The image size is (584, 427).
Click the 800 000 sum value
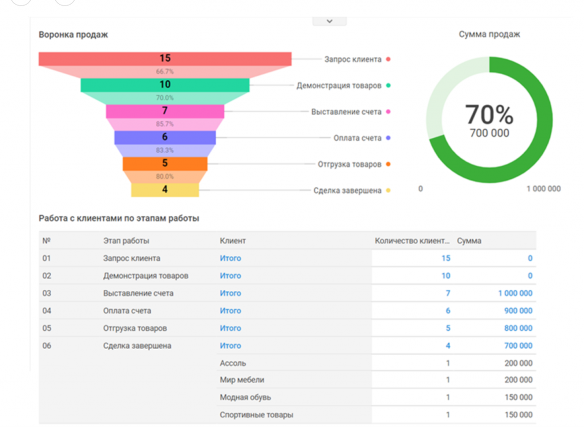[x=518, y=328]
